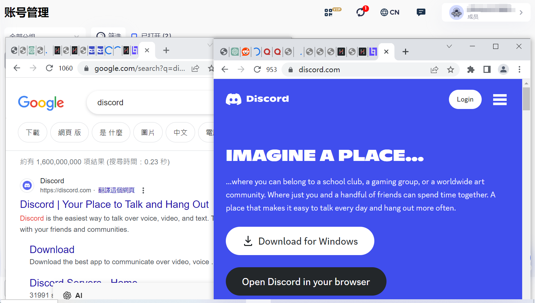Open the Download sitelink
This screenshot has height=303, width=535.
pos(52,249)
